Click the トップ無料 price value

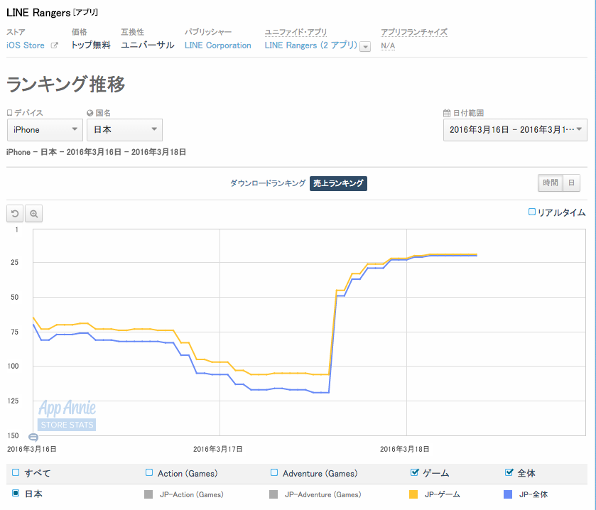point(91,45)
